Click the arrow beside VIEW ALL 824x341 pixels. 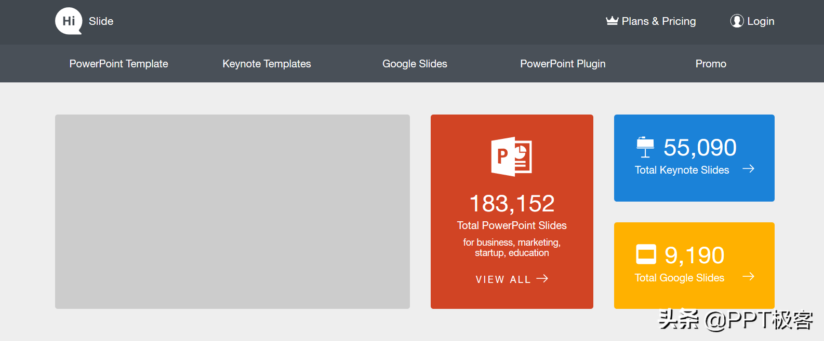[542, 279]
